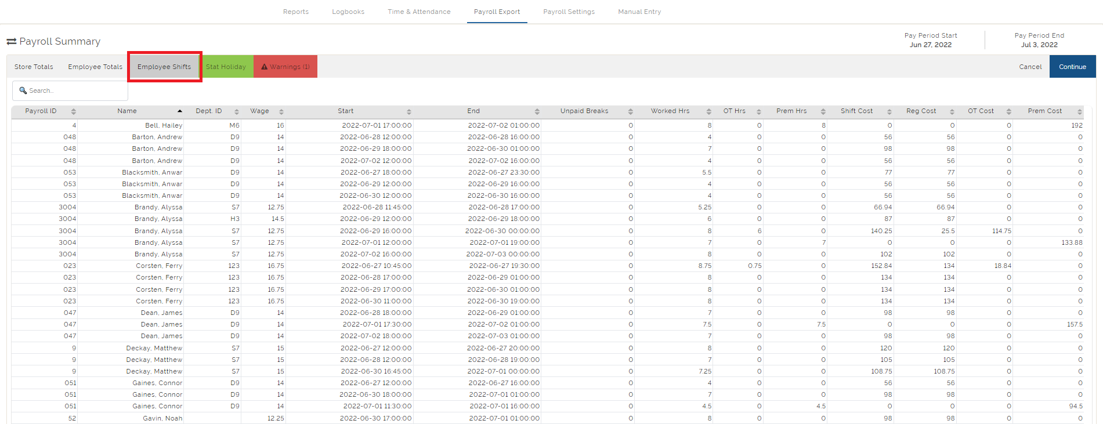Sort the Unpaid Breaks column
The image size is (1103, 424).
[x=630, y=111]
